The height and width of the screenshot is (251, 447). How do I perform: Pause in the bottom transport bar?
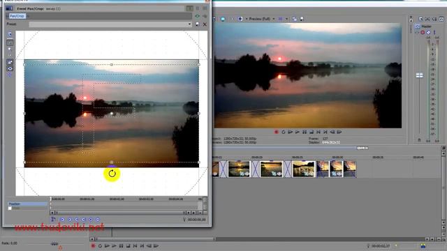pos(121,246)
